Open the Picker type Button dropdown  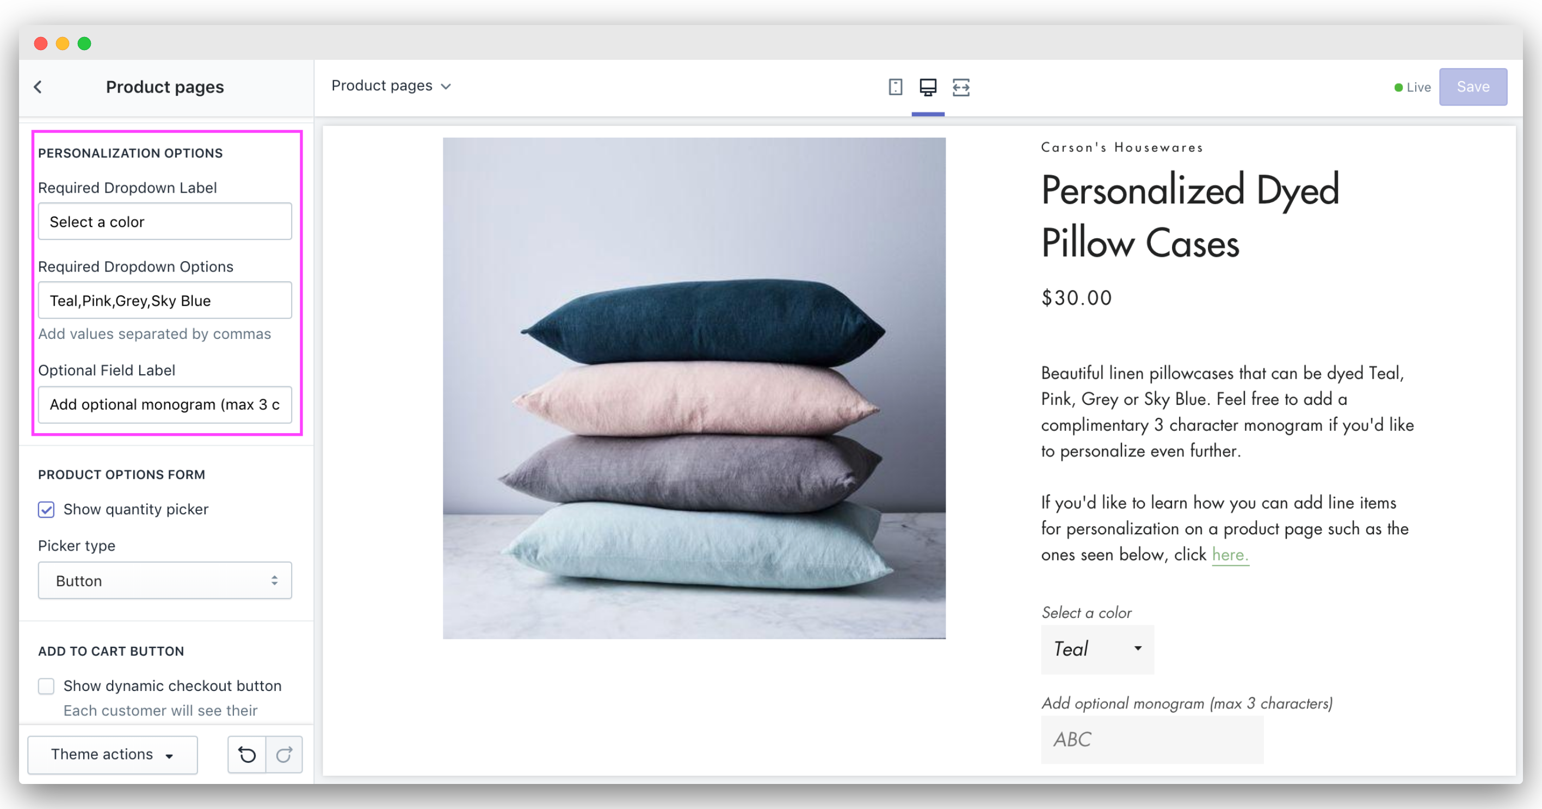pyautogui.click(x=165, y=580)
